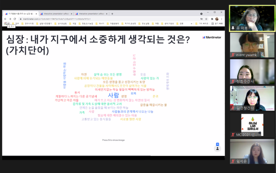Open a new browser tab with plus
This screenshot has height=173, width=276.
point(112,14)
